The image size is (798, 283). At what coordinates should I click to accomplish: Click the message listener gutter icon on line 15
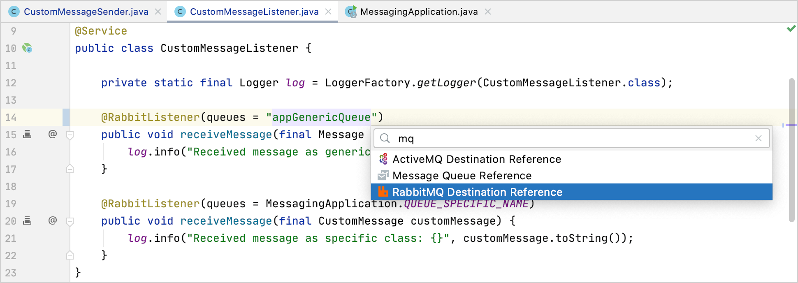[x=27, y=134]
